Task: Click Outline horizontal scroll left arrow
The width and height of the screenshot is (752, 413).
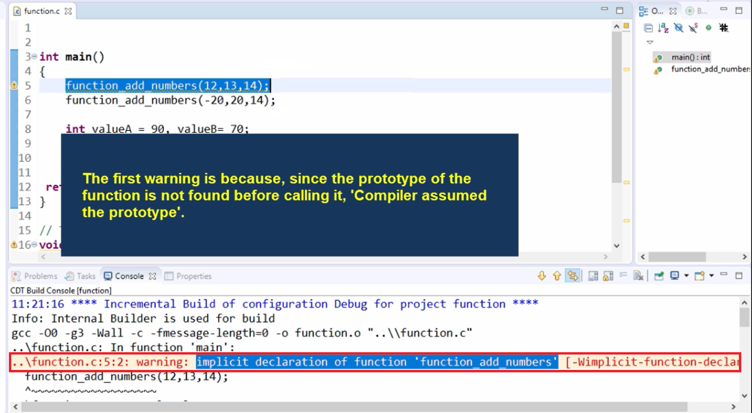Action: pos(643,257)
